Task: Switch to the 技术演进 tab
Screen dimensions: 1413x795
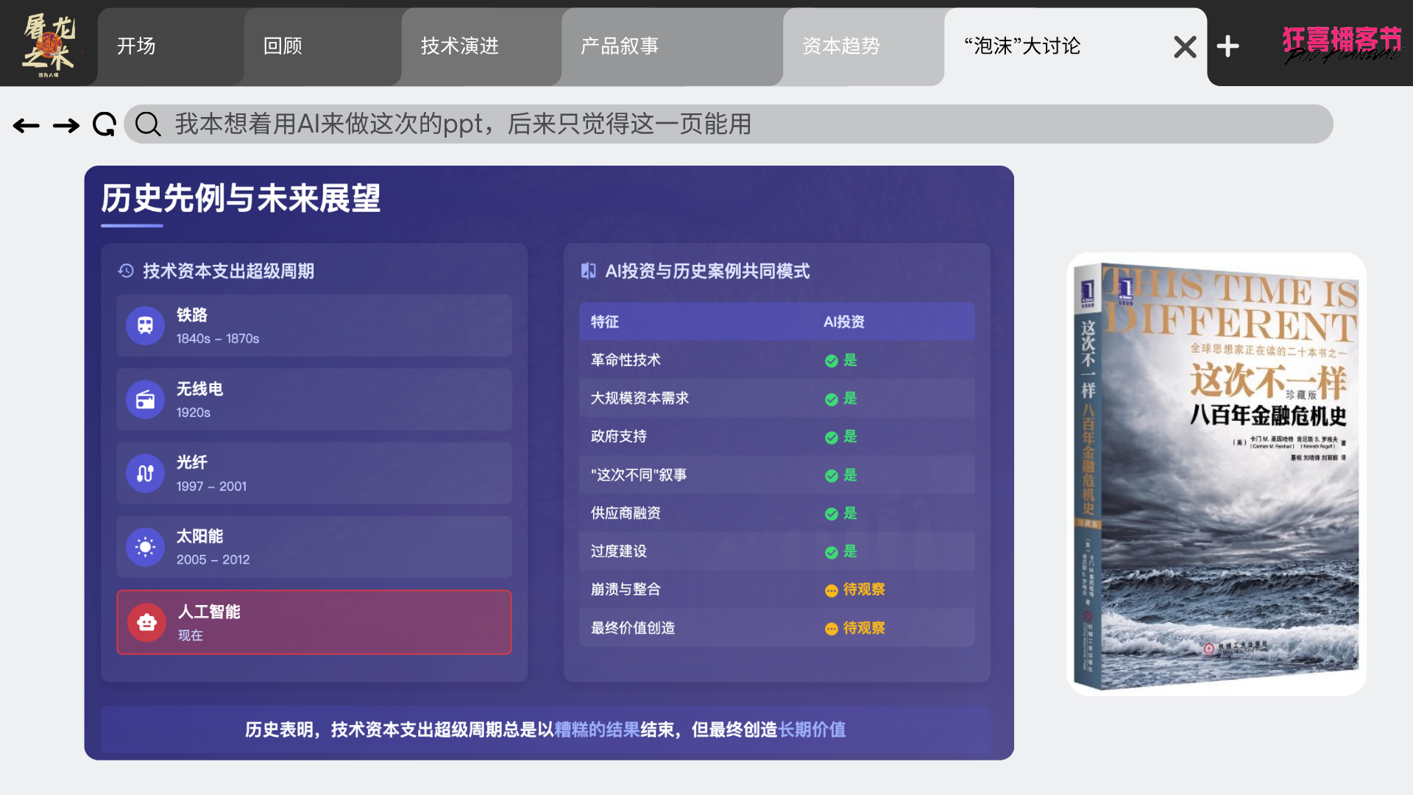Action: pyautogui.click(x=460, y=46)
